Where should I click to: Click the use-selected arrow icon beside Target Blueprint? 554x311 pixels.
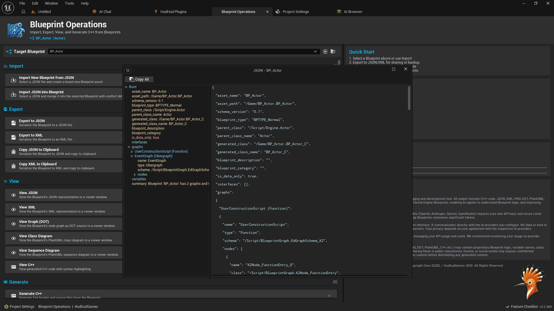pyautogui.click(x=325, y=52)
